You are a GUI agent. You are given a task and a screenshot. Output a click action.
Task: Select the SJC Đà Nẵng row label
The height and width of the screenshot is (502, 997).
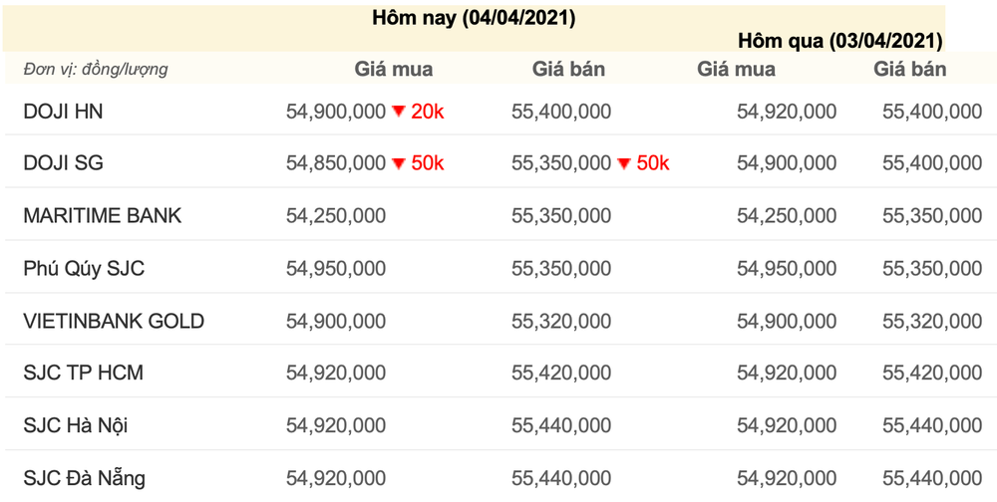coord(84,478)
